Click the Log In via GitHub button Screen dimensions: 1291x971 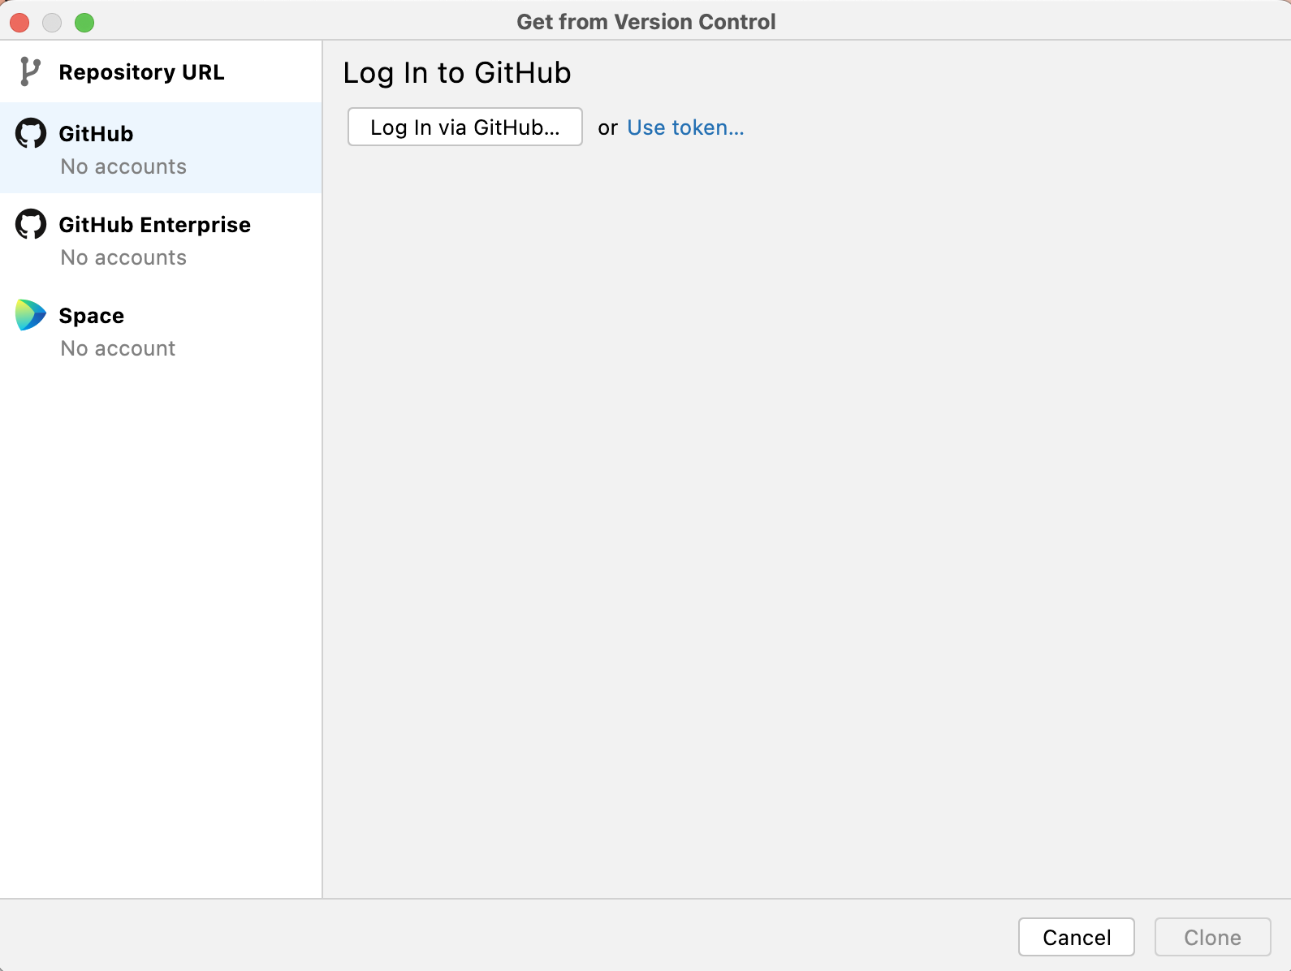(464, 127)
